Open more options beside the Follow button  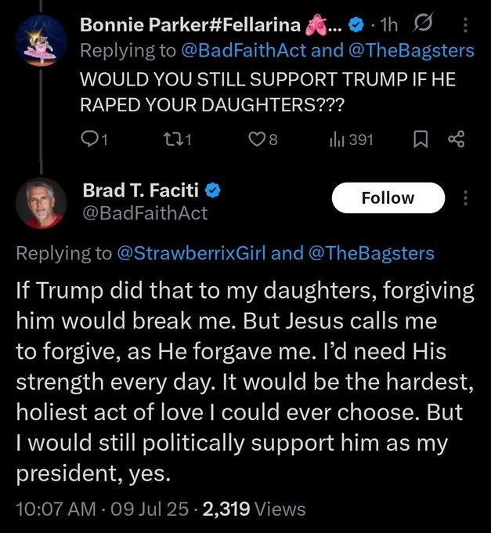(x=467, y=198)
